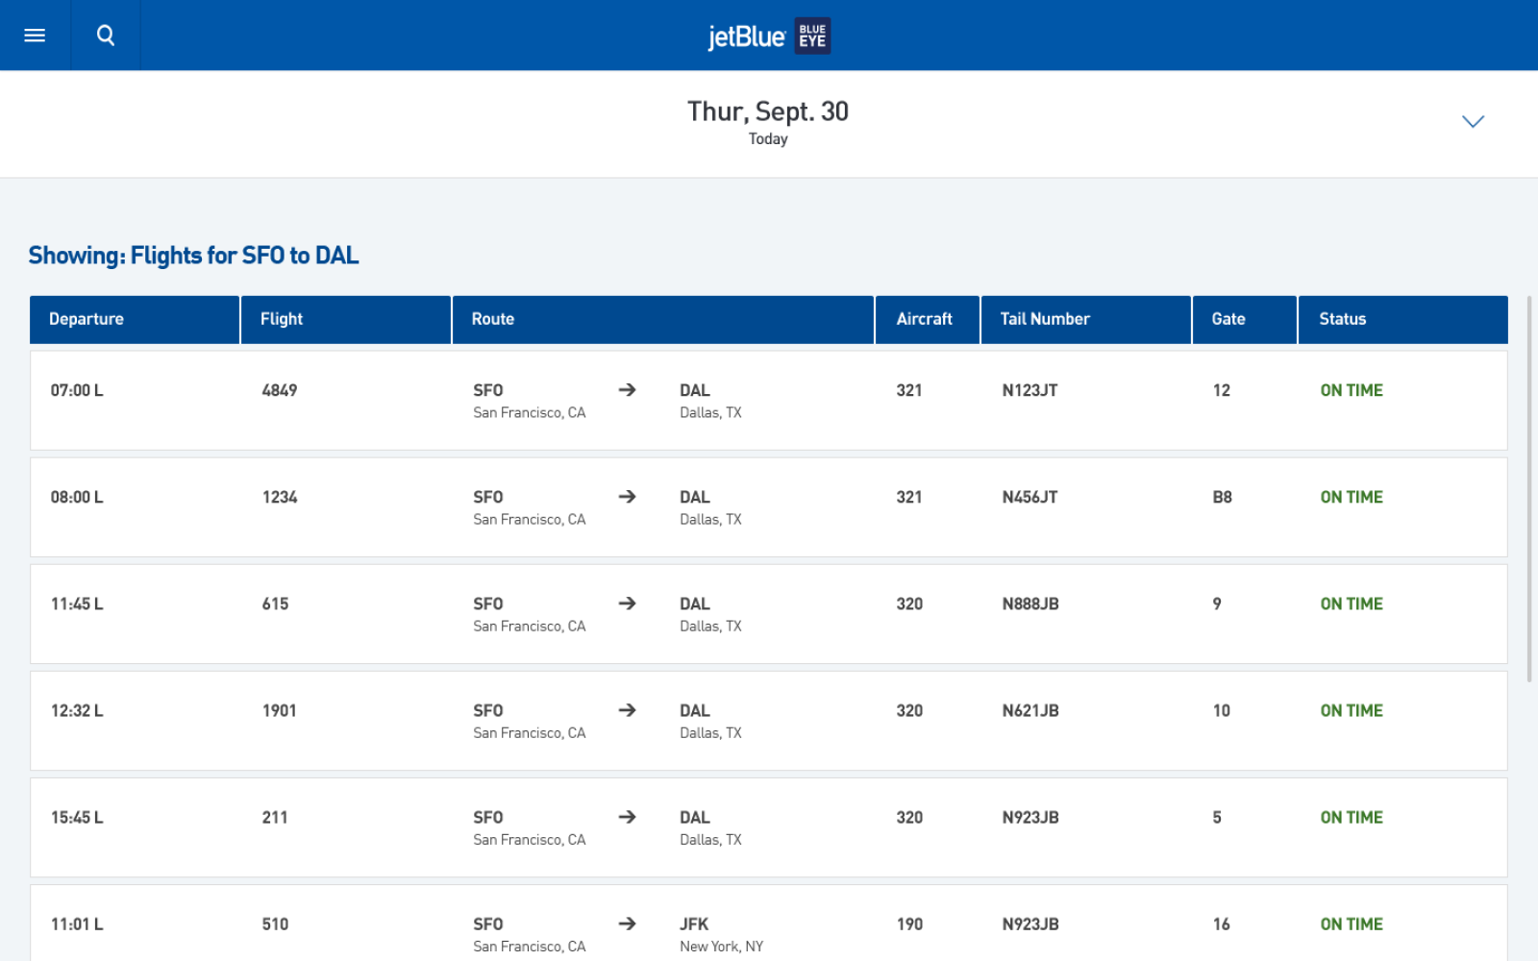Click tail number N123JT
1538x961 pixels.
[1029, 391]
